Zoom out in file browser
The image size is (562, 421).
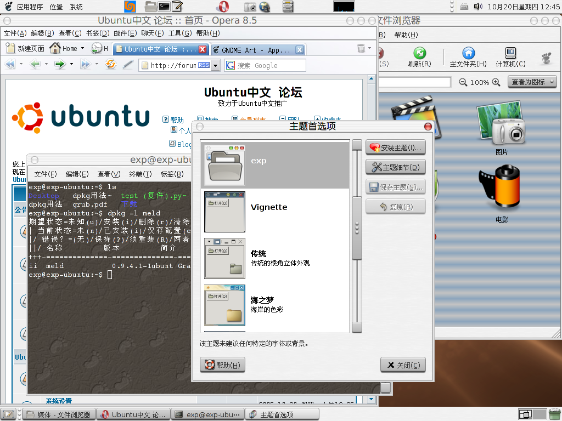click(x=463, y=82)
